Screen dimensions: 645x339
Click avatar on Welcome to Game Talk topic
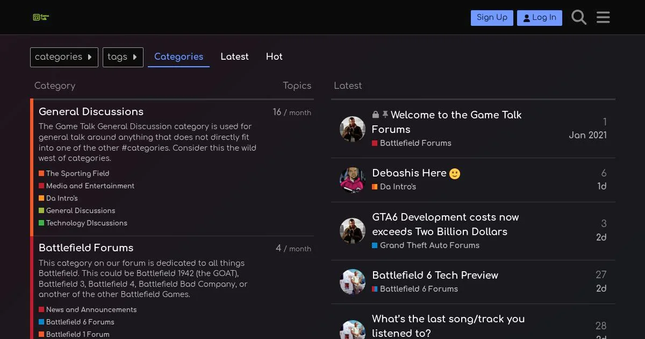point(353,129)
